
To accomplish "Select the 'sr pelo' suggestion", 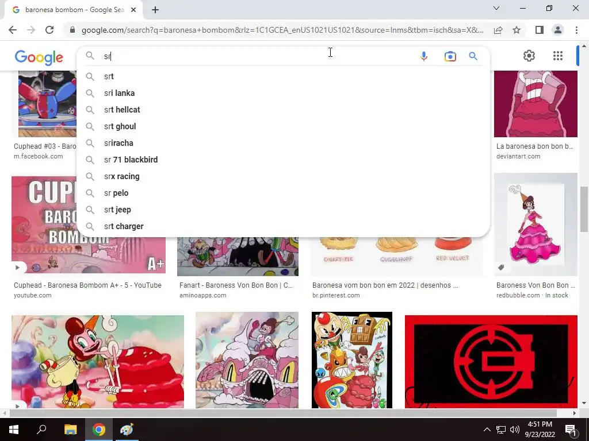I will pyautogui.click(x=283, y=193).
